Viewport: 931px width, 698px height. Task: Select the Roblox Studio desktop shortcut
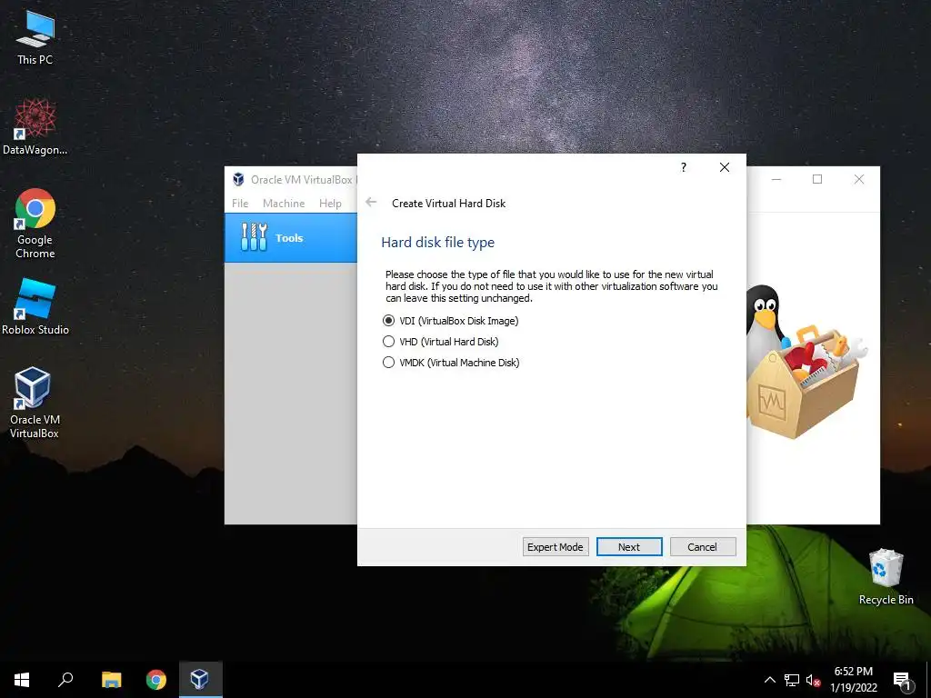click(35, 307)
